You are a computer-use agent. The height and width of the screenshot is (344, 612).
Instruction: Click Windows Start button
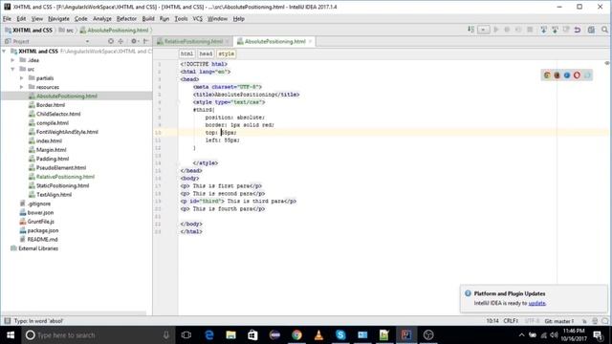coord(11,335)
